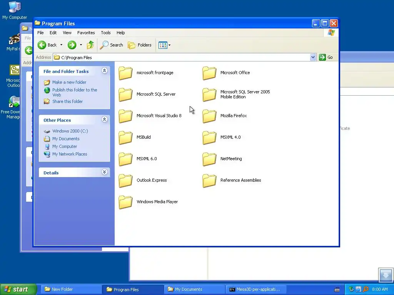Screen dimensions: 394x295
Task: Open the File menu
Action: [x=40, y=33]
